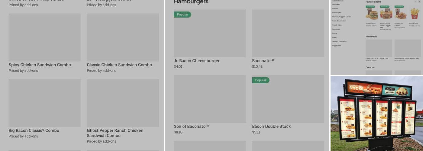Open Ghost Pepper Ranch Chicken Sandwich Combo
The image size is (423, 151).
tap(123, 103)
